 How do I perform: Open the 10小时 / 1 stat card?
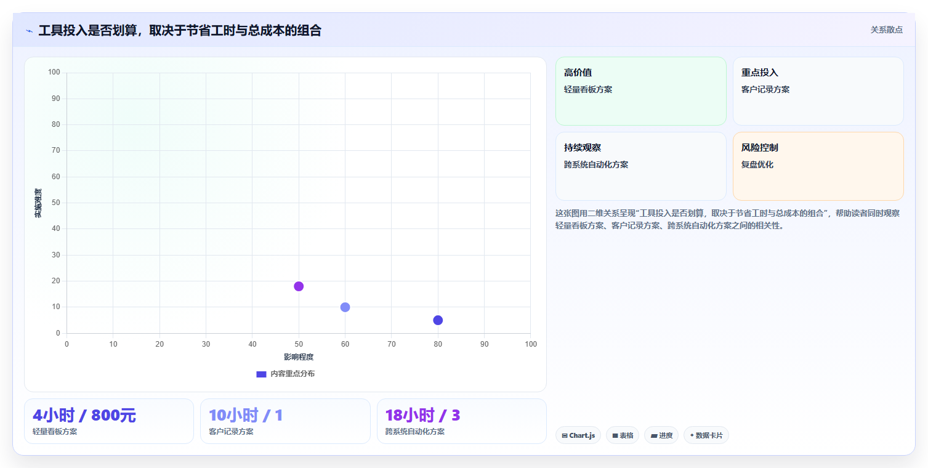coord(285,421)
